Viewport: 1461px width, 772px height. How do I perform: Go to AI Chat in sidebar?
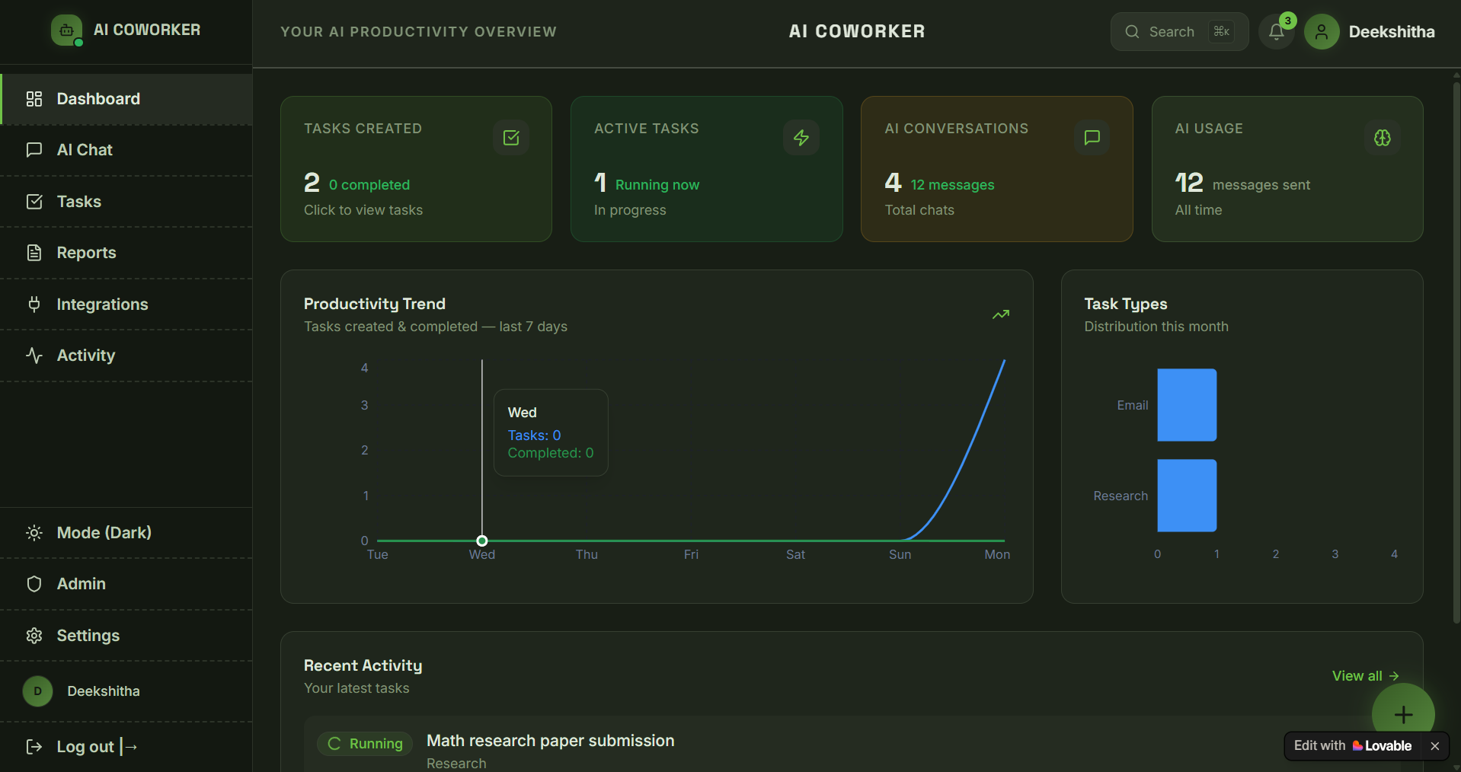click(126, 150)
